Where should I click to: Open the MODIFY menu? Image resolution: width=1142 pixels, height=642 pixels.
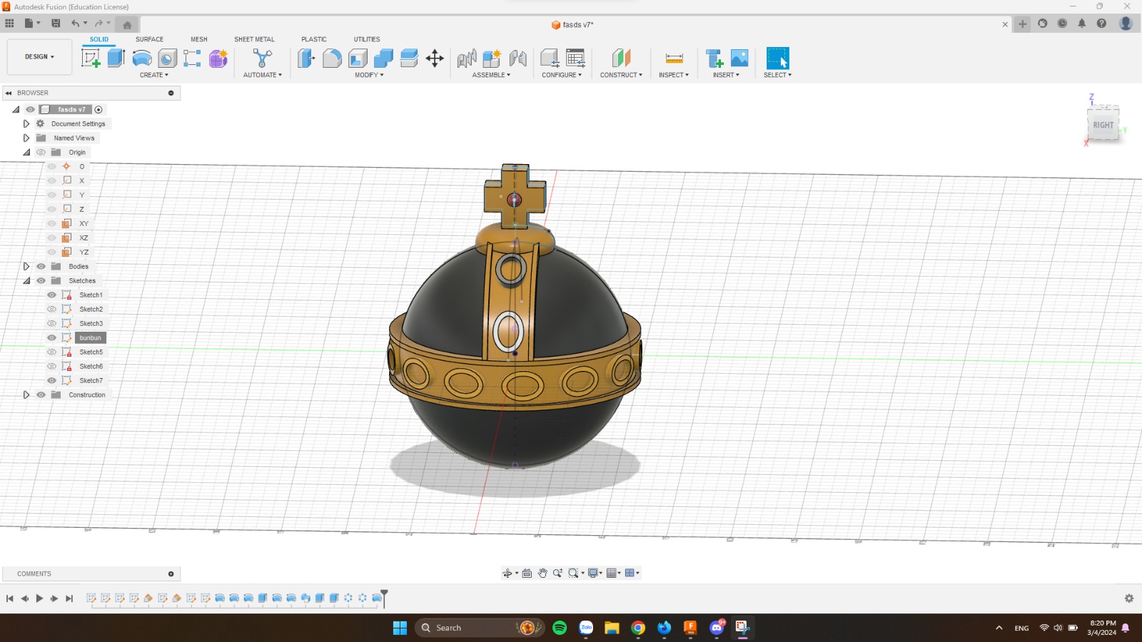point(369,75)
